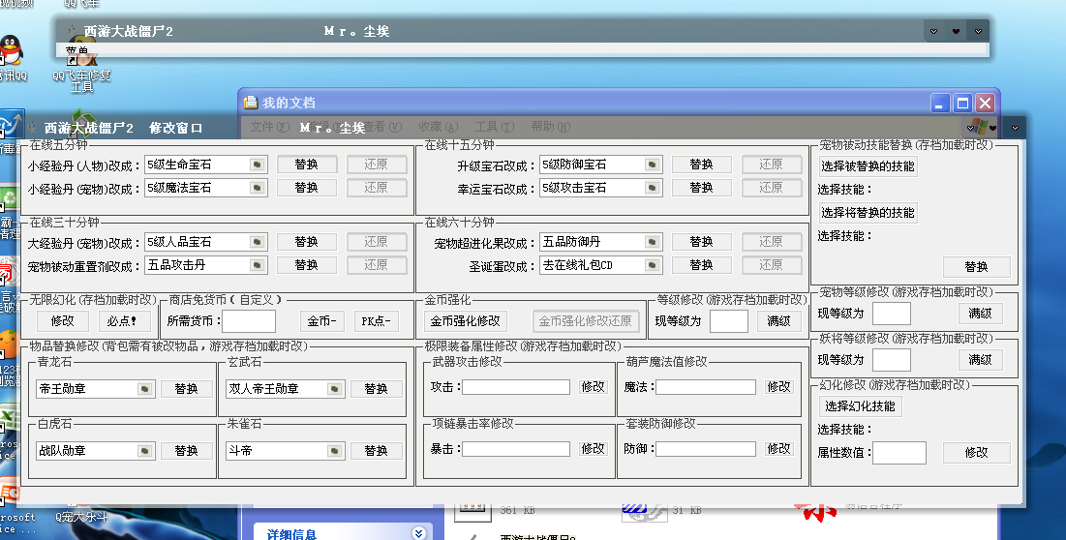Click 替换 for 圣诞蛋 row
The image size is (1066, 540).
coord(702,265)
